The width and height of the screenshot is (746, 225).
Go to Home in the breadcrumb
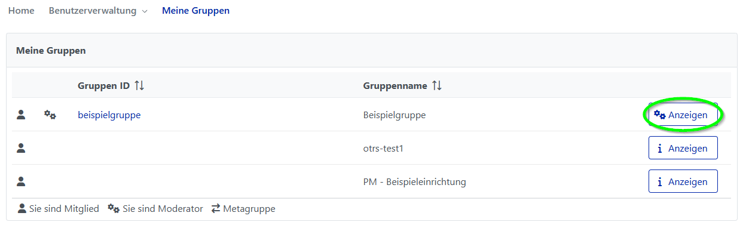tap(21, 11)
